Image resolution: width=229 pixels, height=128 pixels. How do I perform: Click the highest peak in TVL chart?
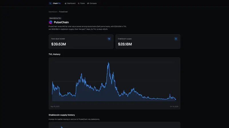pyautogui.click(x=108, y=63)
